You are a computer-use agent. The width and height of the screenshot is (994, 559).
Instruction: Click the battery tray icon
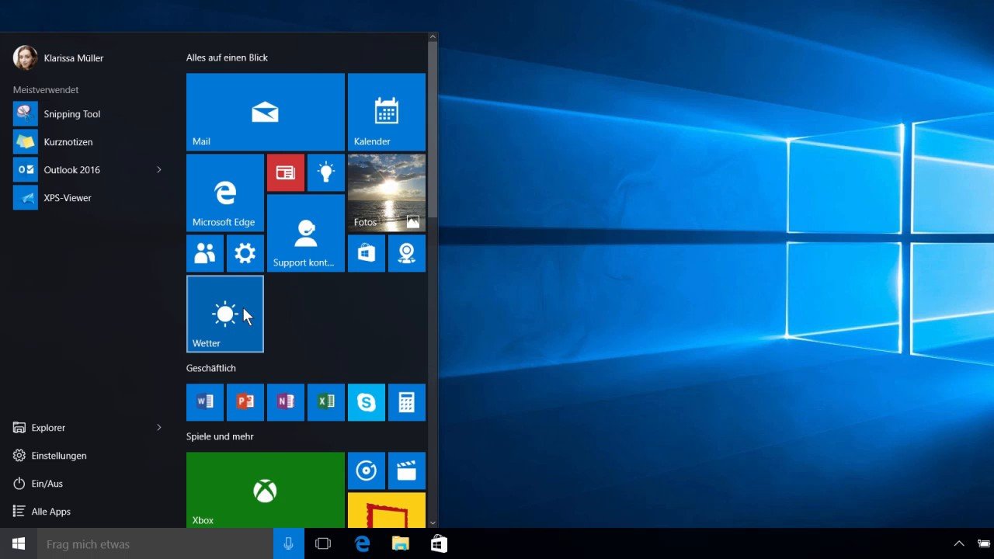click(x=984, y=543)
